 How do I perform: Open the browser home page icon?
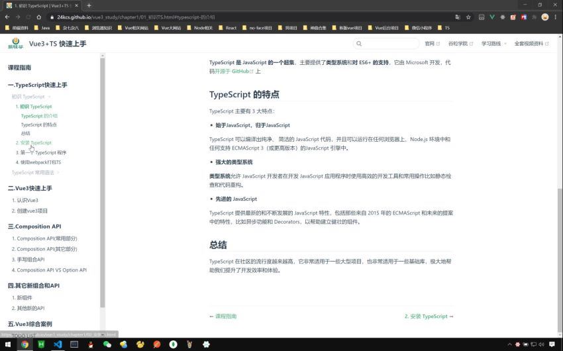point(38,17)
